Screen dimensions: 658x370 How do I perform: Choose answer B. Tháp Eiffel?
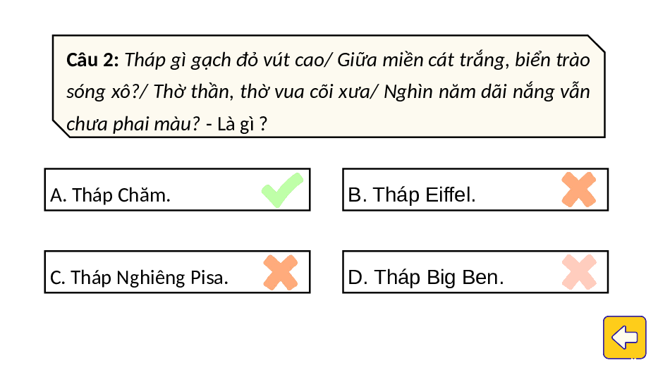[x=475, y=190]
